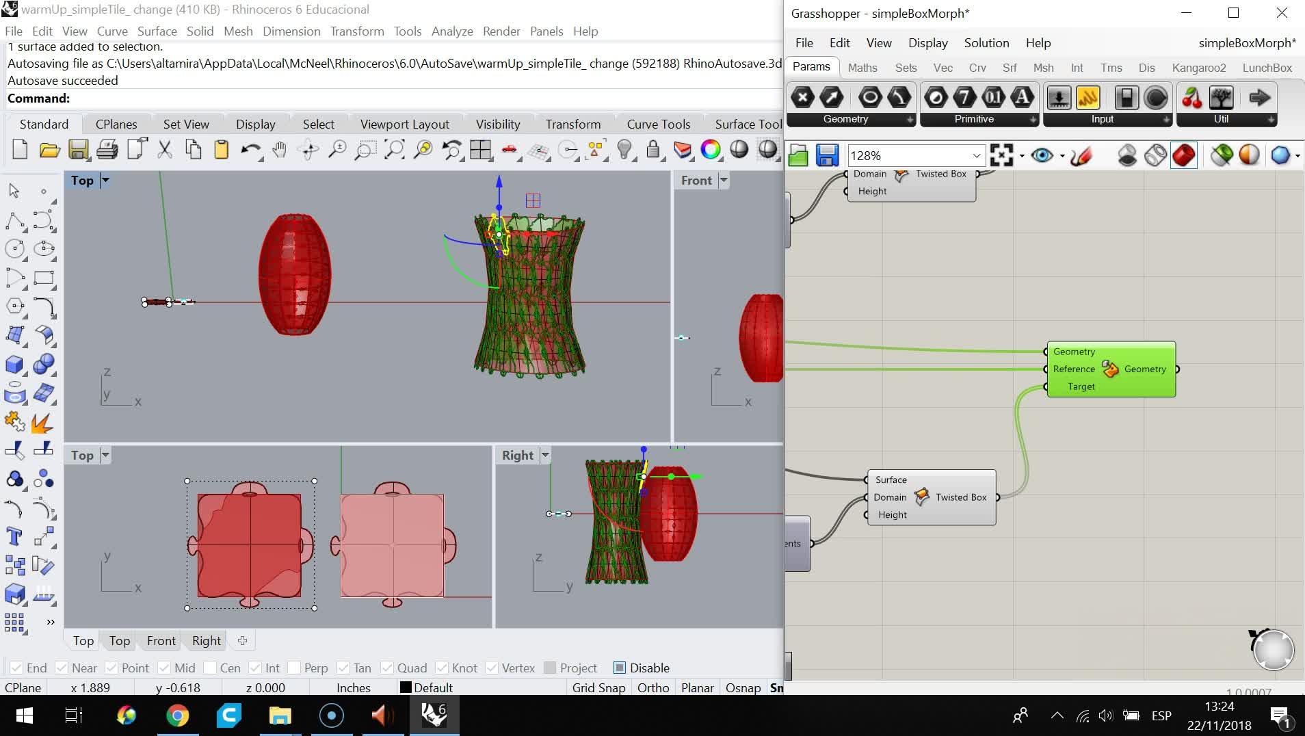Screen dimensions: 1305x736
Task: Open Object Properties color wheel icon
Action: 711,150
